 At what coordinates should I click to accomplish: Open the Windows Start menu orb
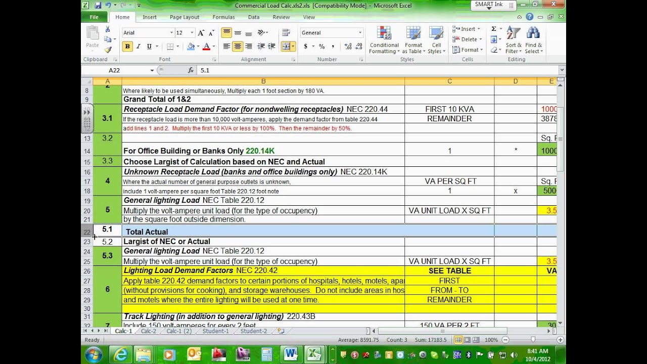point(94,354)
